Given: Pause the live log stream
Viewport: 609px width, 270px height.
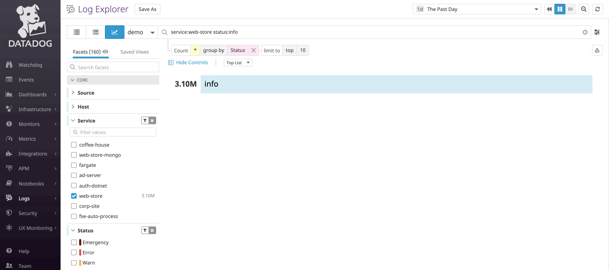Looking at the screenshot, I should point(560,9).
